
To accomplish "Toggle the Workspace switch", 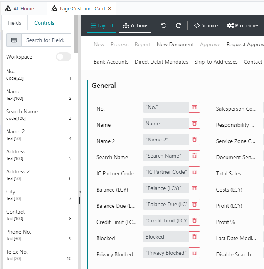I will pyautogui.click(x=64, y=57).
